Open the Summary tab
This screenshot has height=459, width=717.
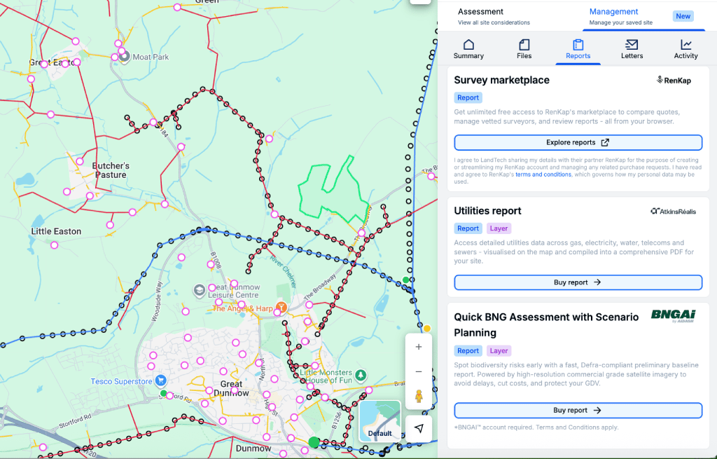coord(468,49)
